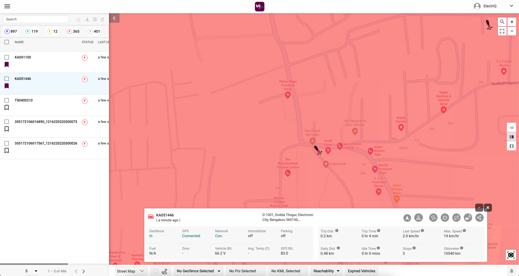Open the Reachability dropdown

[326, 271]
